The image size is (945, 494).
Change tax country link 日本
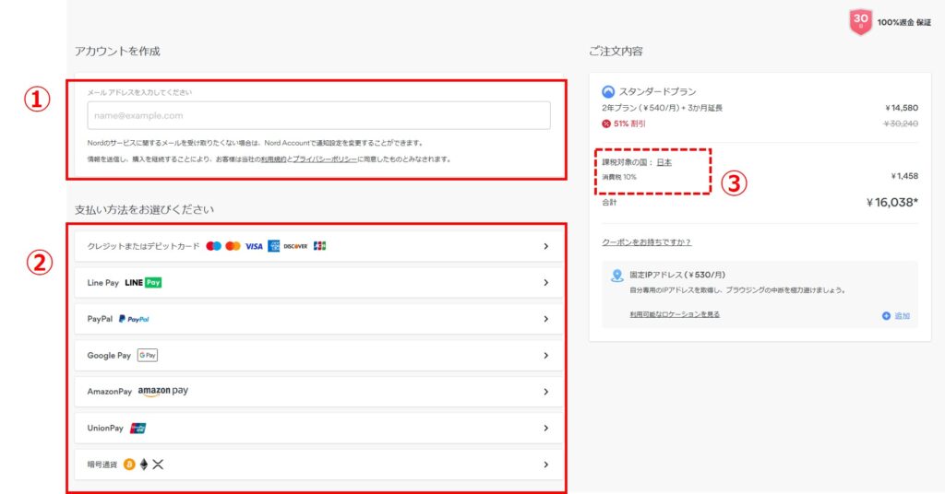click(664, 162)
